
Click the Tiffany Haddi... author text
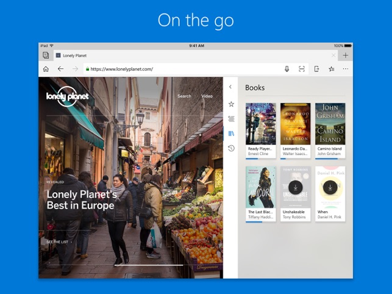(260, 217)
